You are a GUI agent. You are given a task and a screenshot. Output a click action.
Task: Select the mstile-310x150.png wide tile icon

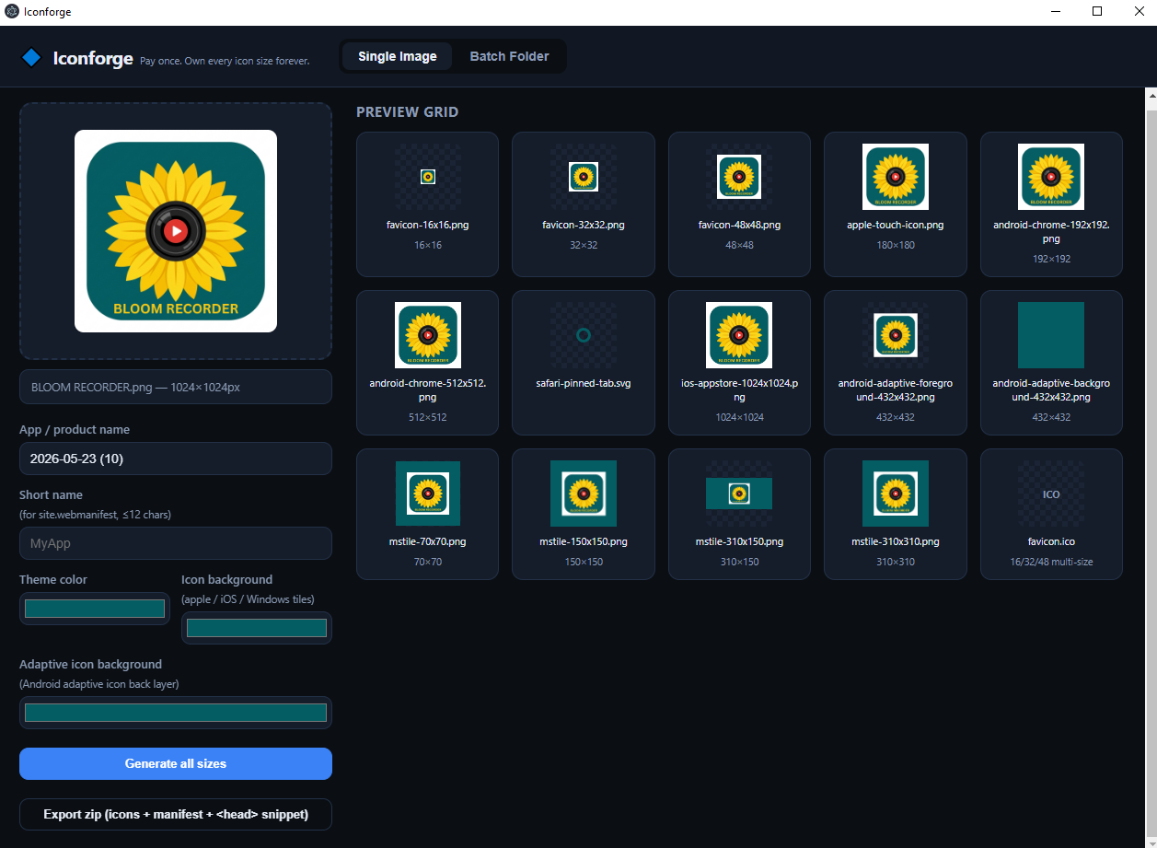(739, 494)
